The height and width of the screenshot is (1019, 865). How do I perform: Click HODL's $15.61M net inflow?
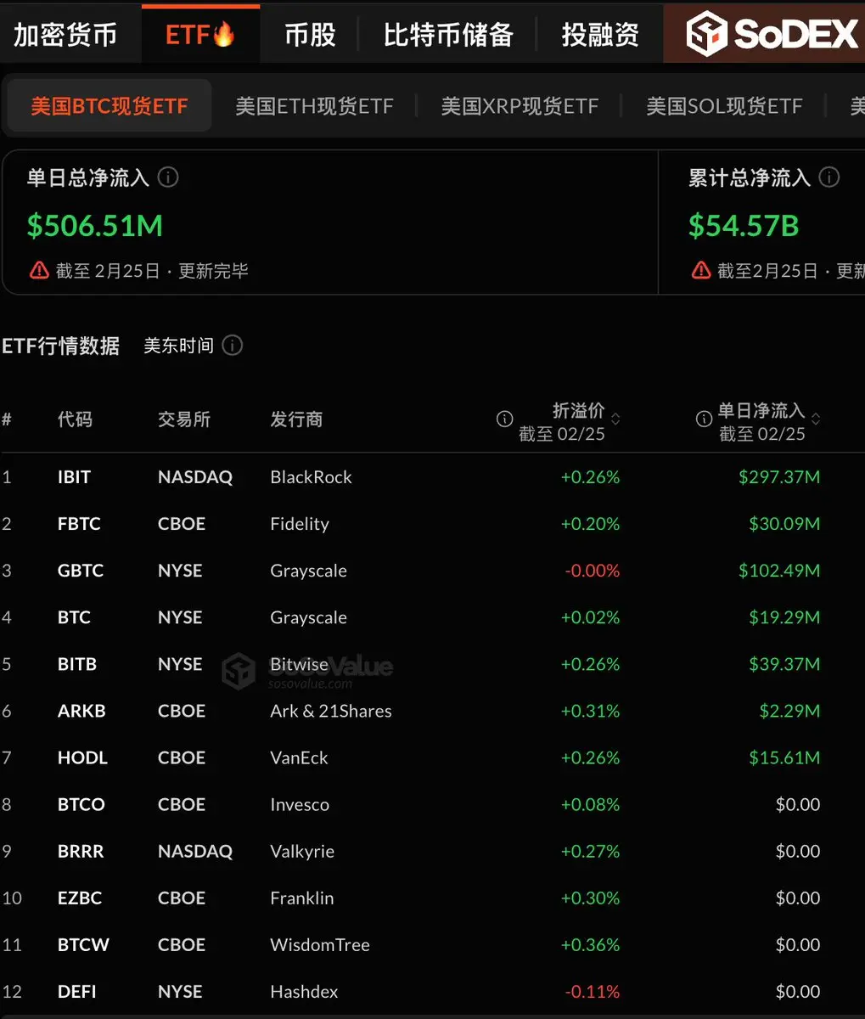784,757
